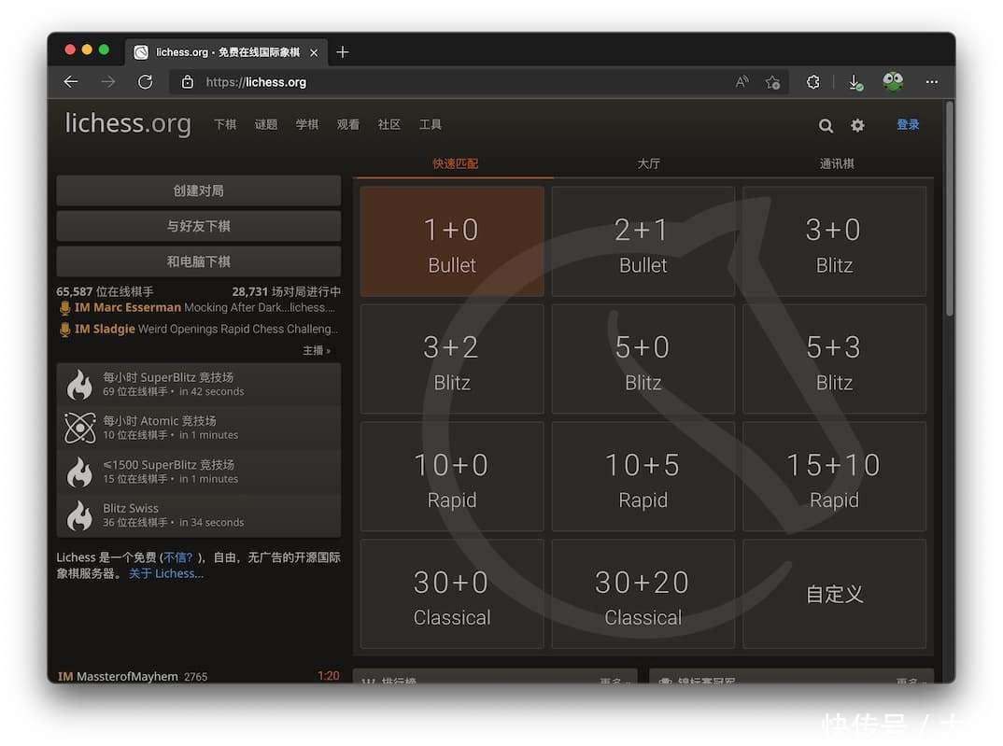Click the lichess.org logo
Image resolution: width=1003 pixels, height=746 pixels.
point(127,124)
